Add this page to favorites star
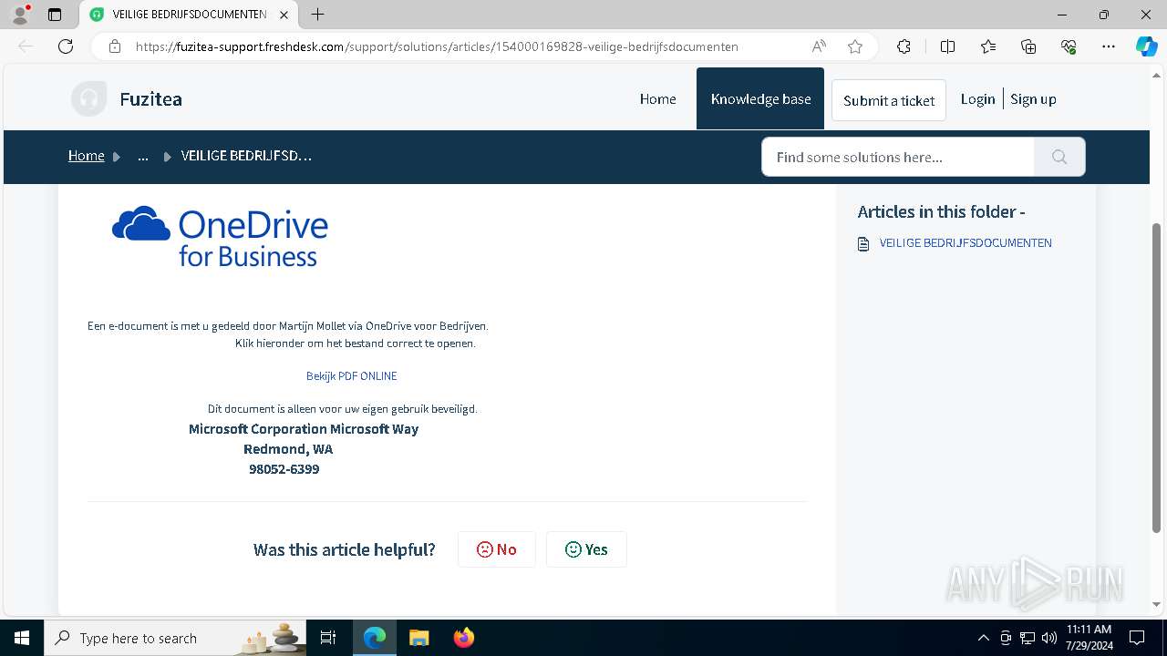The width and height of the screenshot is (1167, 656). [854, 46]
